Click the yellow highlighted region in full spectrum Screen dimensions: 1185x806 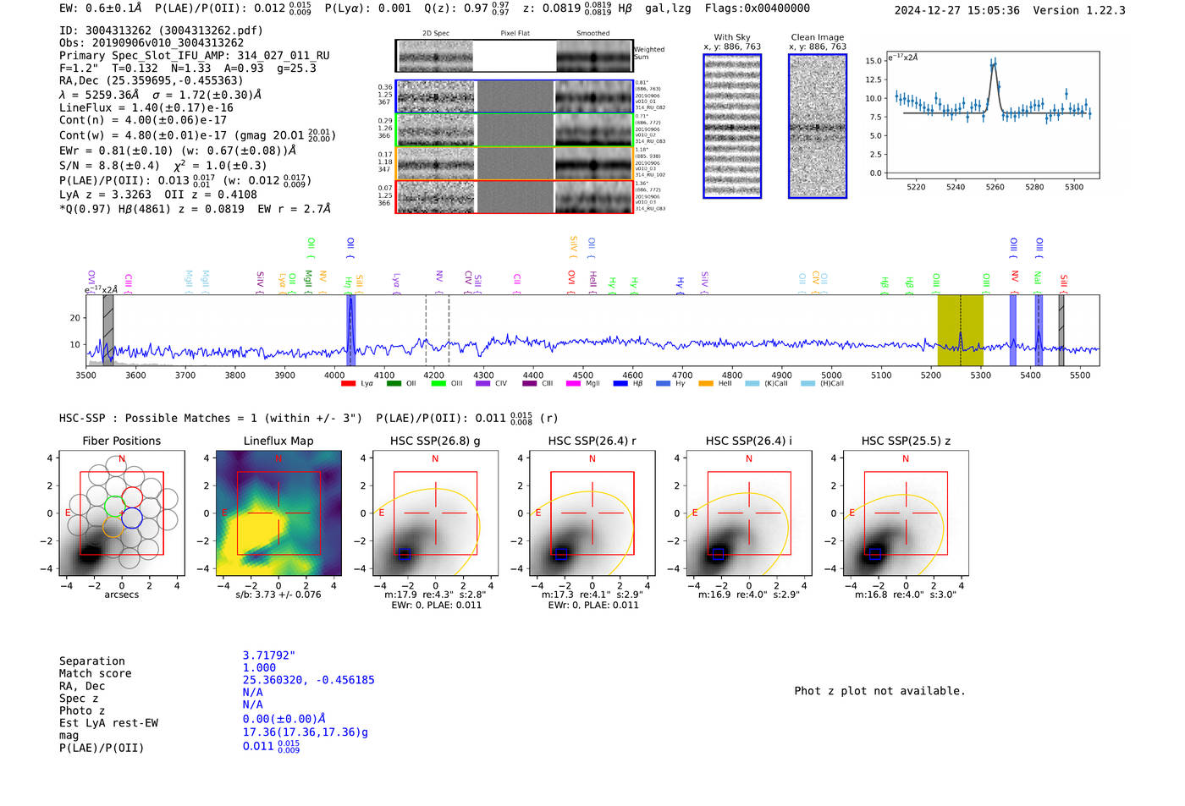click(960, 331)
